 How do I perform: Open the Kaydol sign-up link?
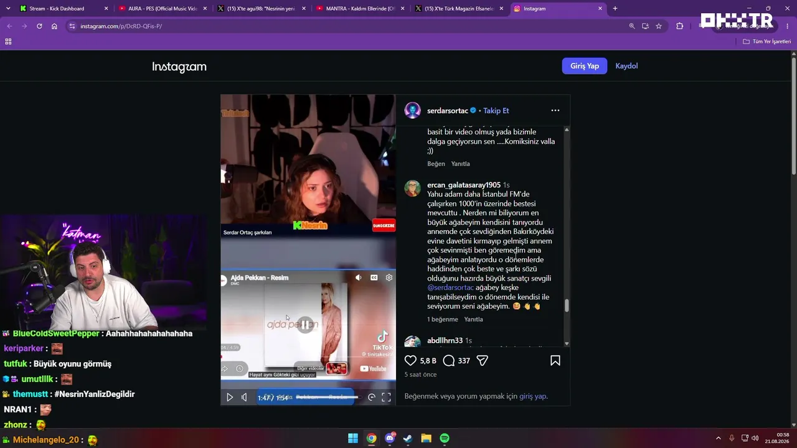point(626,66)
